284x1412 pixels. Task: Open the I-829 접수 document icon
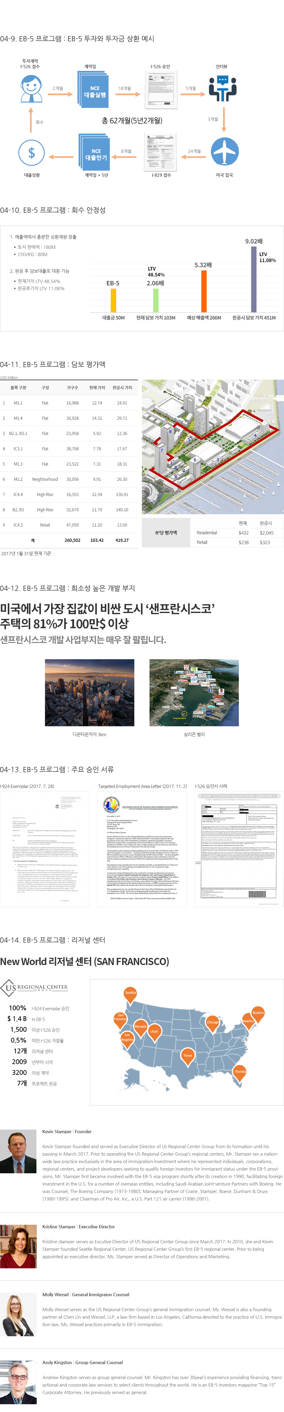pyautogui.click(x=160, y=152)
